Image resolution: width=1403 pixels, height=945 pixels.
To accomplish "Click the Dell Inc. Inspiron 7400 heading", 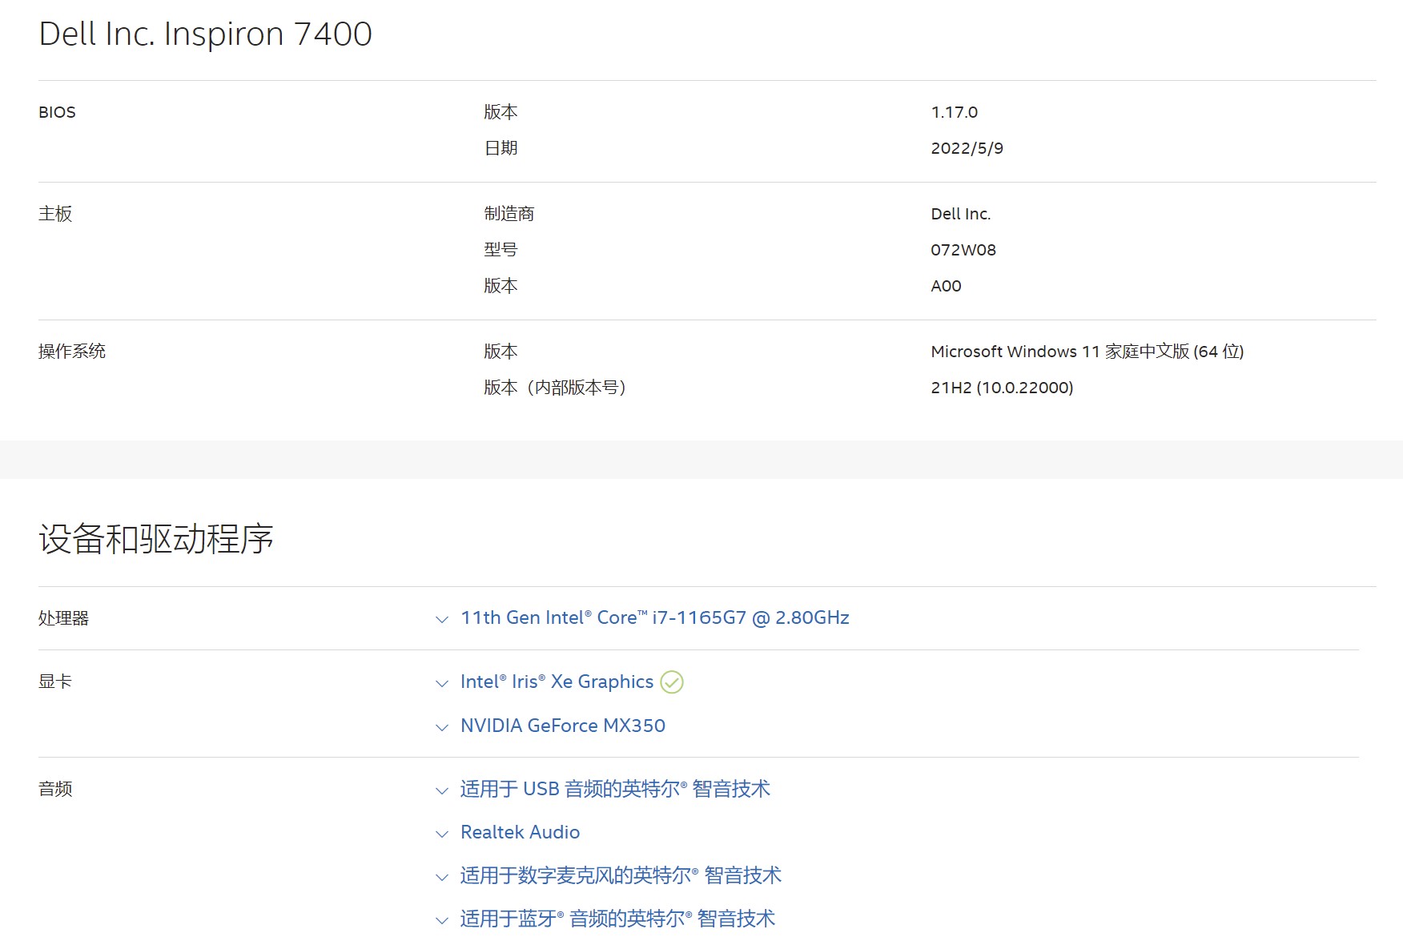I will (205, 34).
